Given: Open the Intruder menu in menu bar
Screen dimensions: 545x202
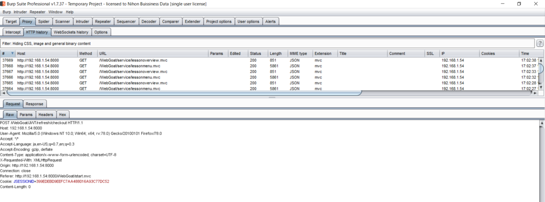Looking at the screenshot, I should click(x=20, y=12).
